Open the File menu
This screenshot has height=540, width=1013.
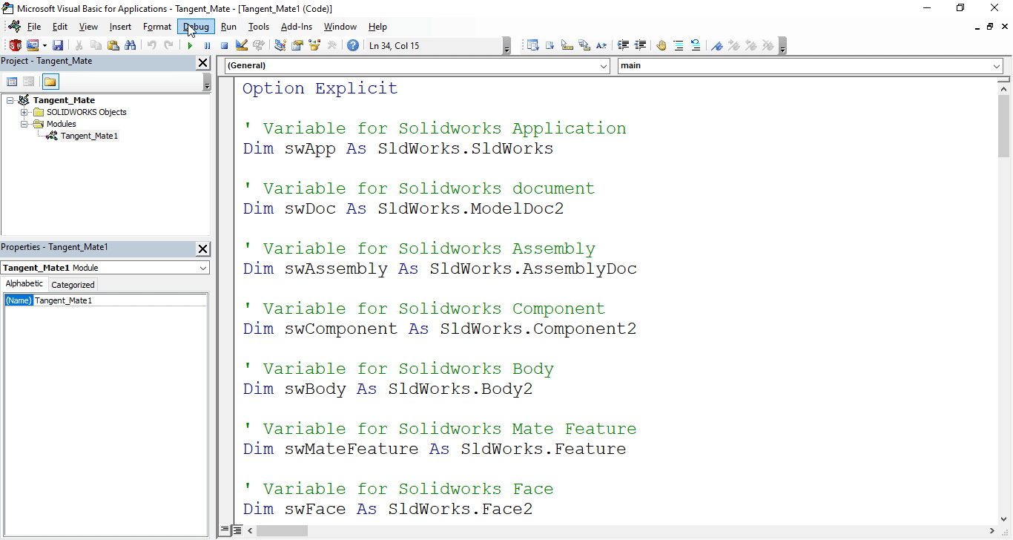click(x=34, y=27)
